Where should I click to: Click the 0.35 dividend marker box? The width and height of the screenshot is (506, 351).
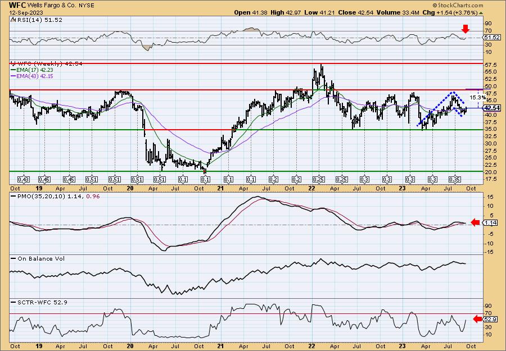point(455,179)
